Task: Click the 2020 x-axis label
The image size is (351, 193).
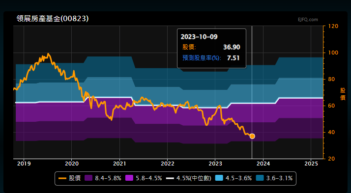Action: click(72, 164)
